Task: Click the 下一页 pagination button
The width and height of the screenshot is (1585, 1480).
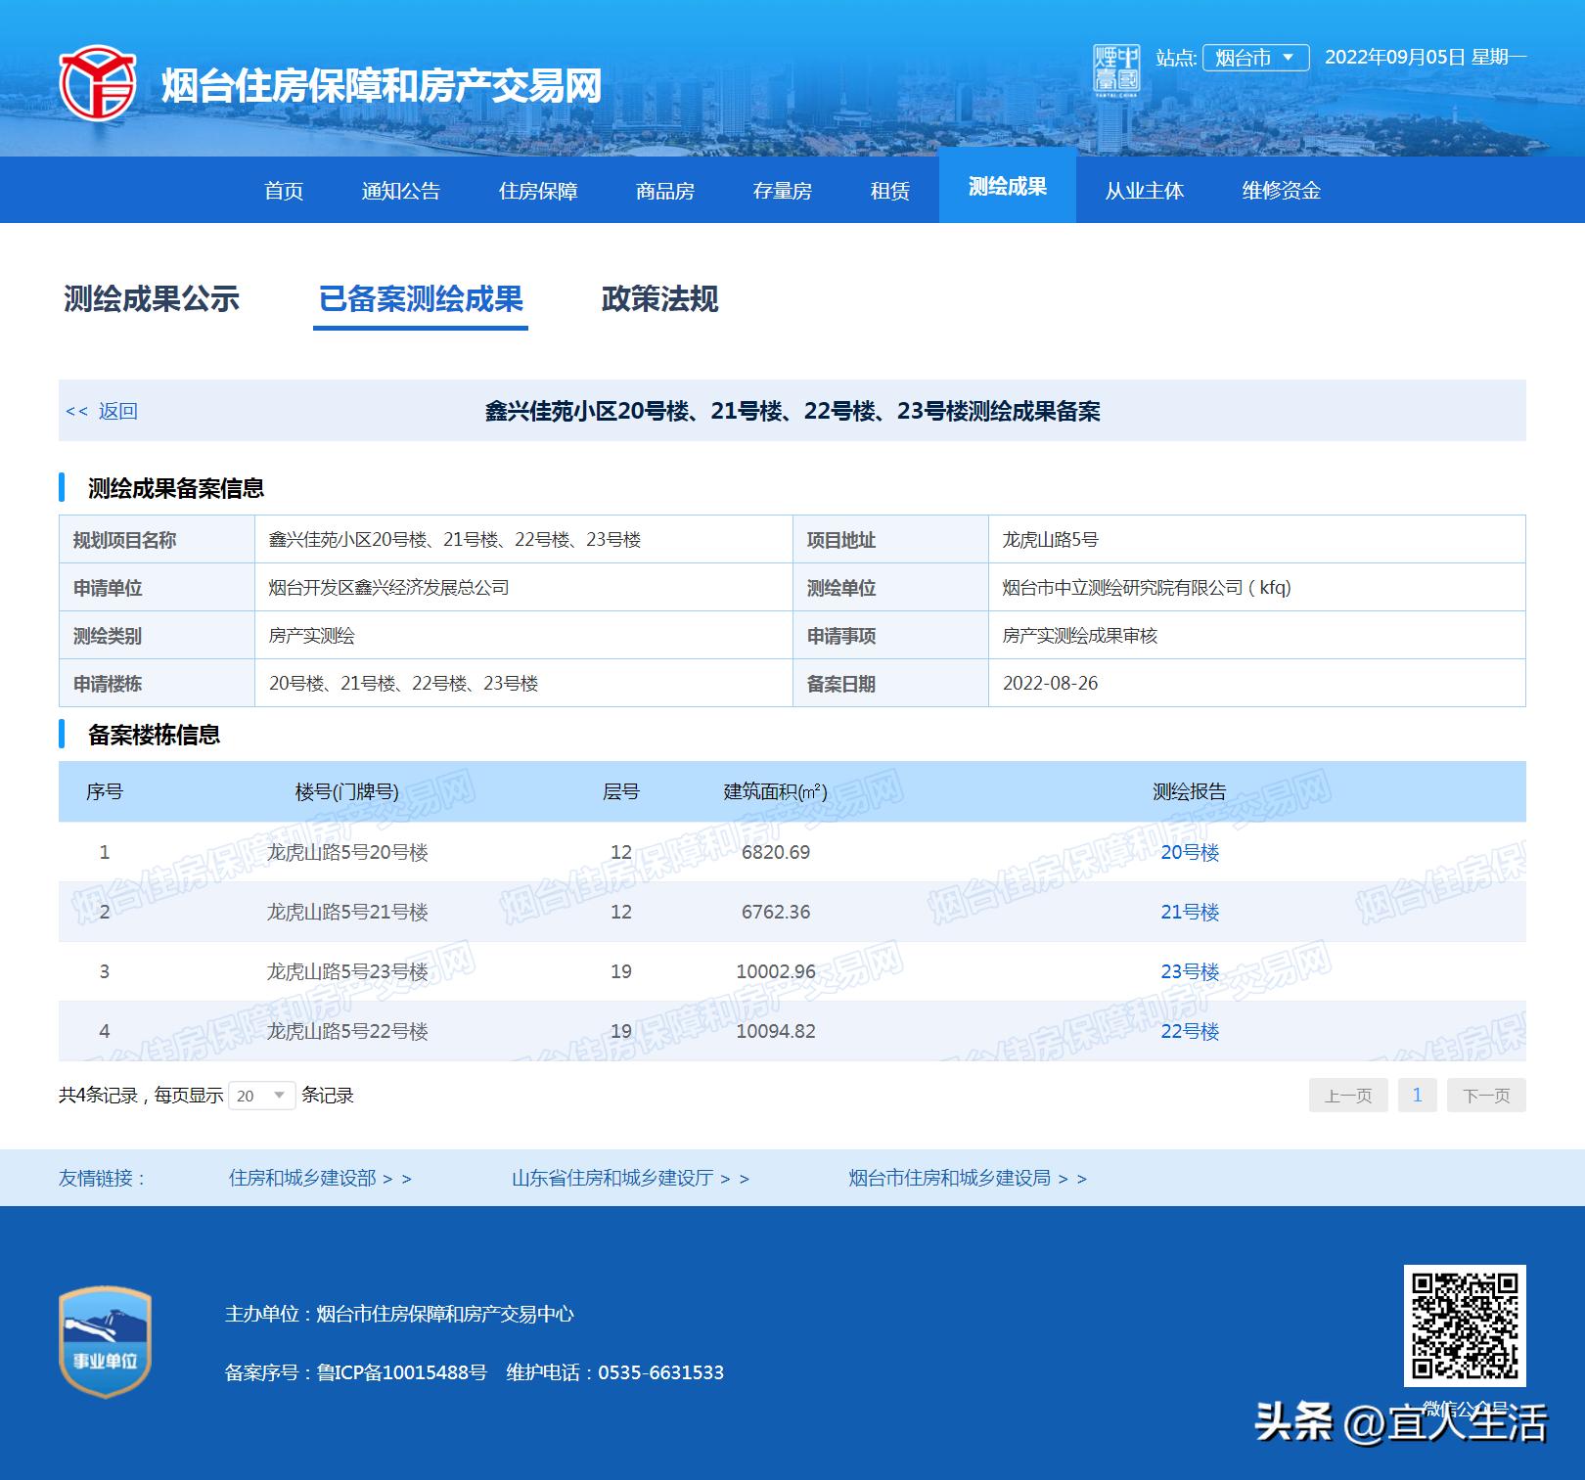Action: click(1485, 1096)
